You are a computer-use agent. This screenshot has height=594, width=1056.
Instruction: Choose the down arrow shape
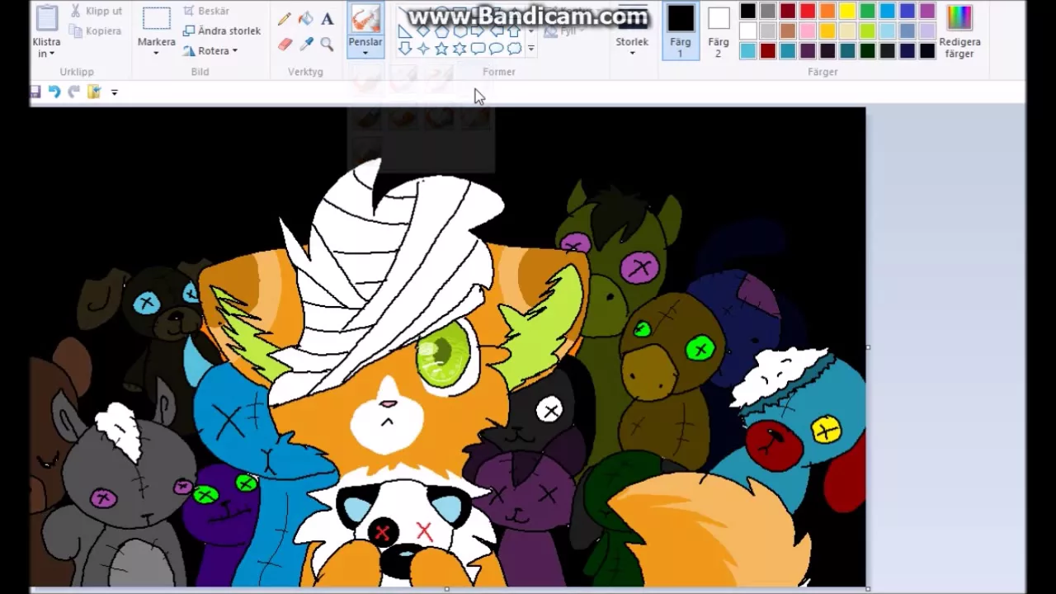[x=405, y=49]
